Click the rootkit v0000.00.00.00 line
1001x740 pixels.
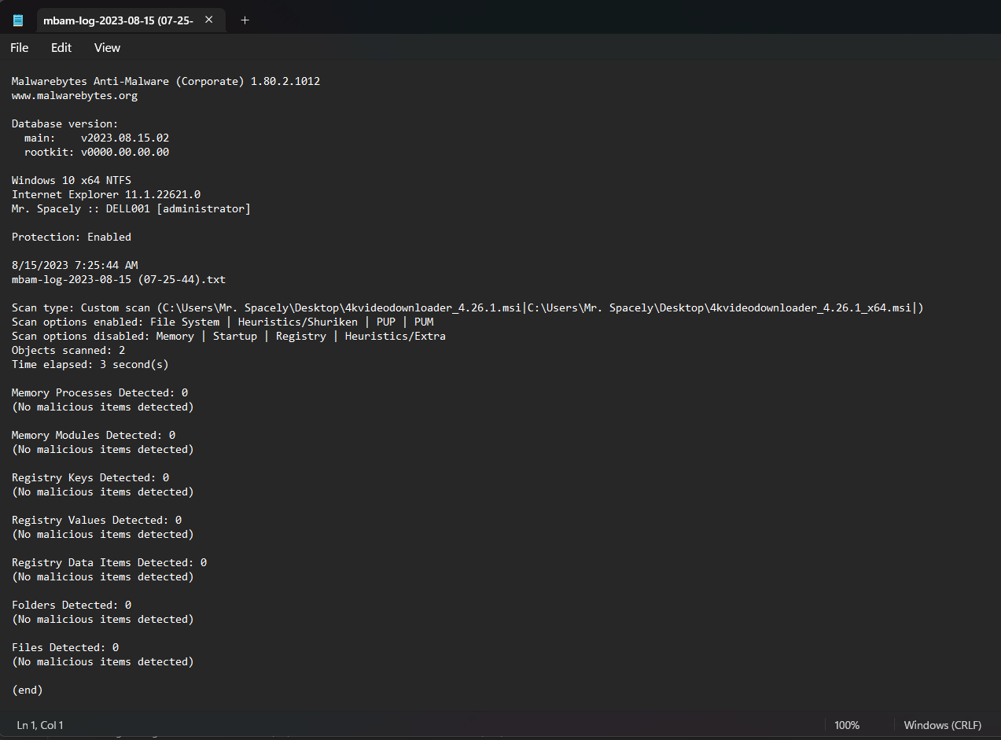(x=97, y=152)
